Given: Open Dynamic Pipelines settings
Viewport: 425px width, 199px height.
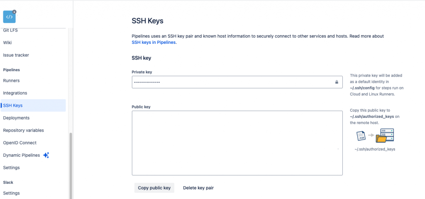Looking at the screenshot, I should [x=22, y=155].
